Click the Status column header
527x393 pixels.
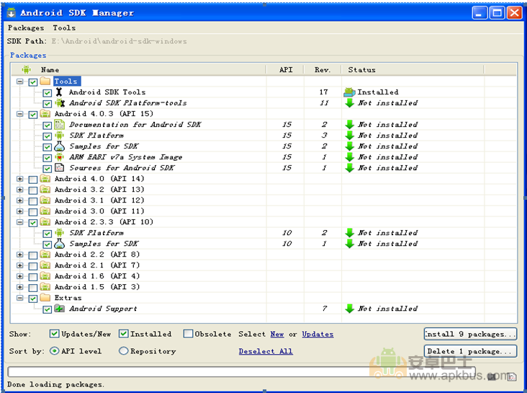click(x=413, y=70)
